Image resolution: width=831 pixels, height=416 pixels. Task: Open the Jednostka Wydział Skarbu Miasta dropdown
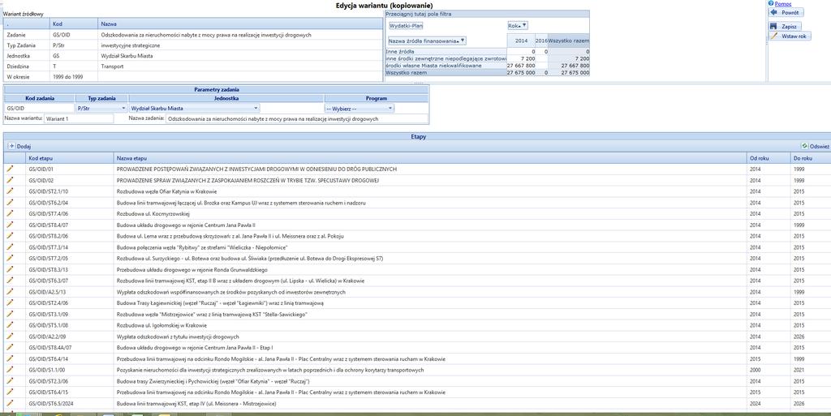click(256, 108)
